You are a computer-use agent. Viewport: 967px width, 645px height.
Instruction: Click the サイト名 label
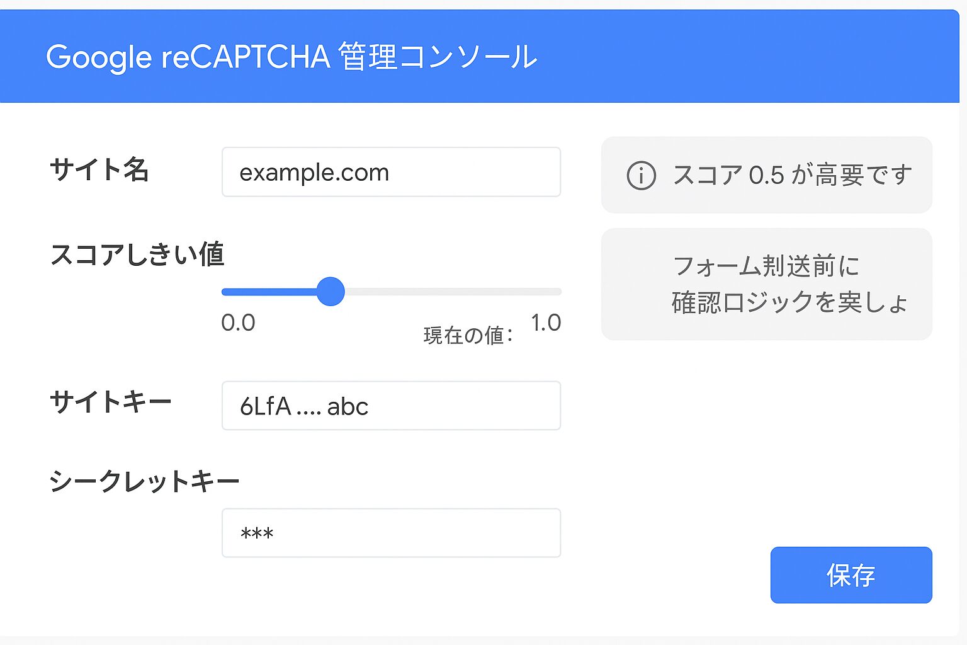(x=99, y=169)
